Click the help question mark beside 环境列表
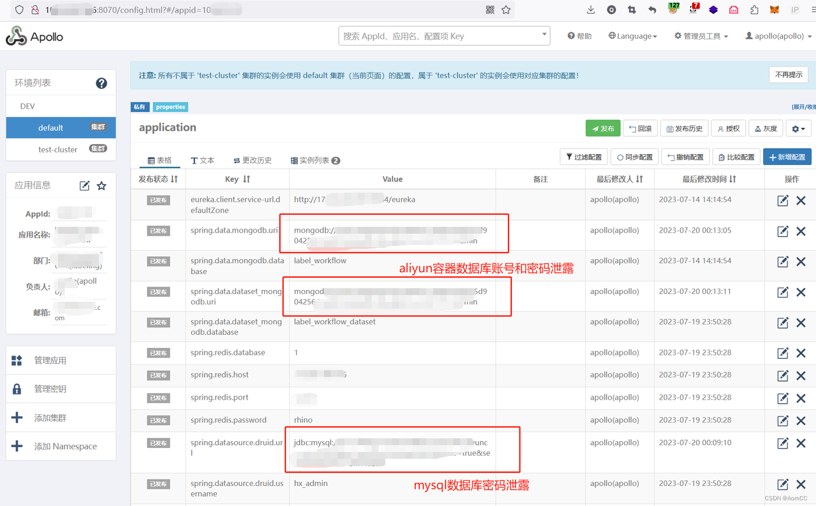This screenshot has width=816, height=506. point(101,83)
